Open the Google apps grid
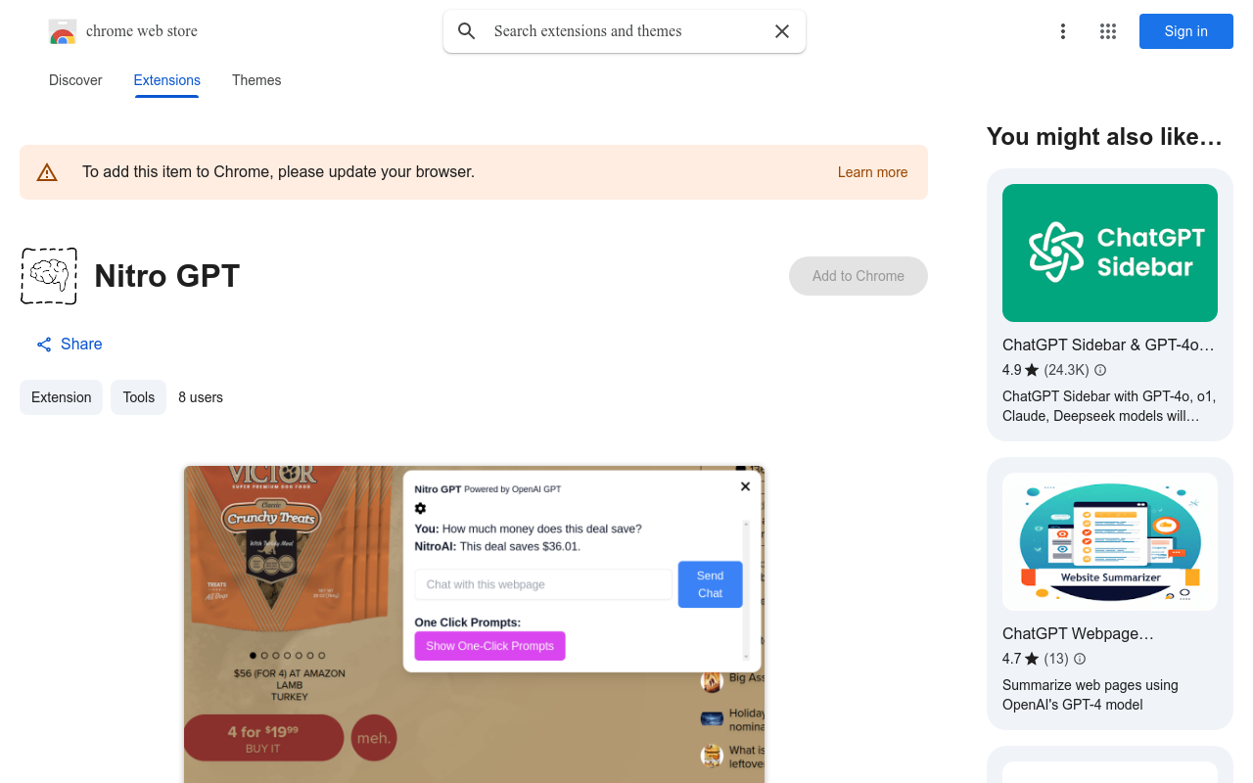Screen dimensions: 1253x783 pos(1108,31)
